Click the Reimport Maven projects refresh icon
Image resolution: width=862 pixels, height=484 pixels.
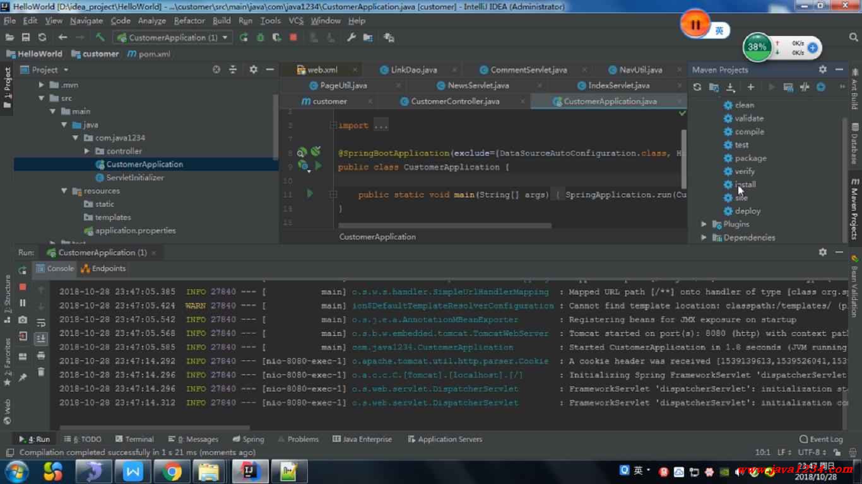pyautogui.click(x=697, y=87)
